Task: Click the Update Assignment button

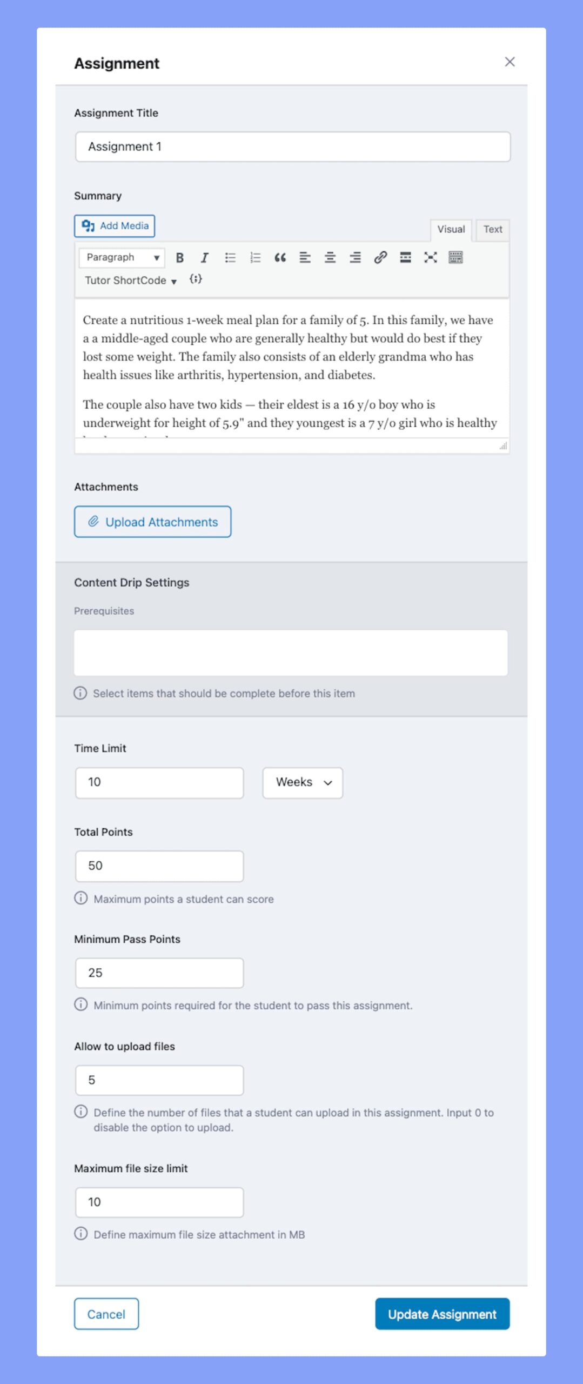Action: (x=442, y=1314)
